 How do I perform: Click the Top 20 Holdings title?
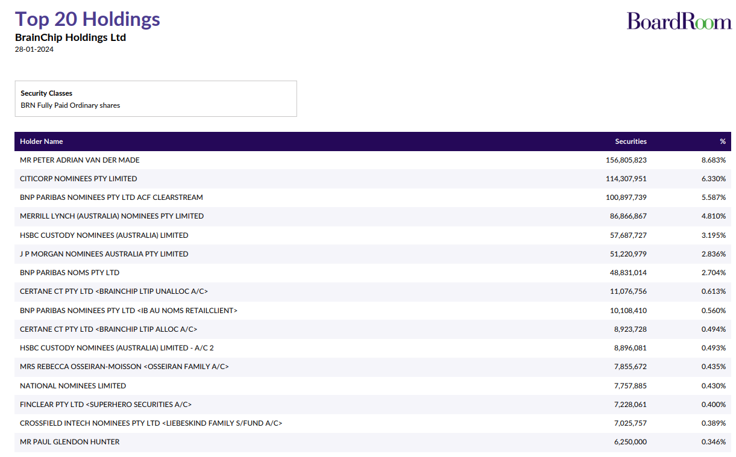[x=87, y=19]
